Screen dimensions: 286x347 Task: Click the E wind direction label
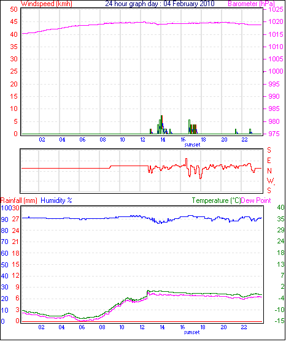[269, 161]
